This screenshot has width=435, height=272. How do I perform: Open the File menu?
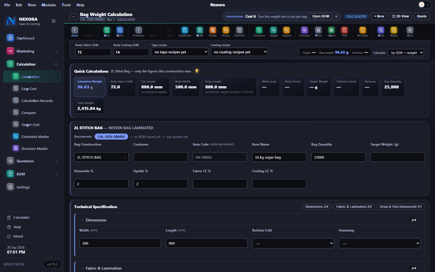7,5
